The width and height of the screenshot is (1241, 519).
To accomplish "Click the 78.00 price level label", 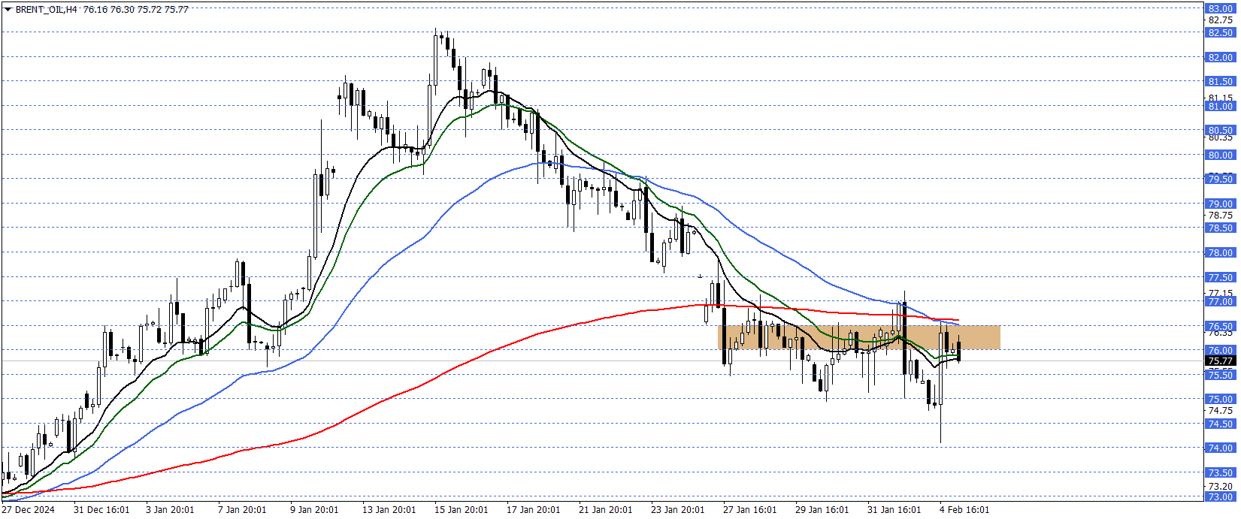I will coord(1220,252).
